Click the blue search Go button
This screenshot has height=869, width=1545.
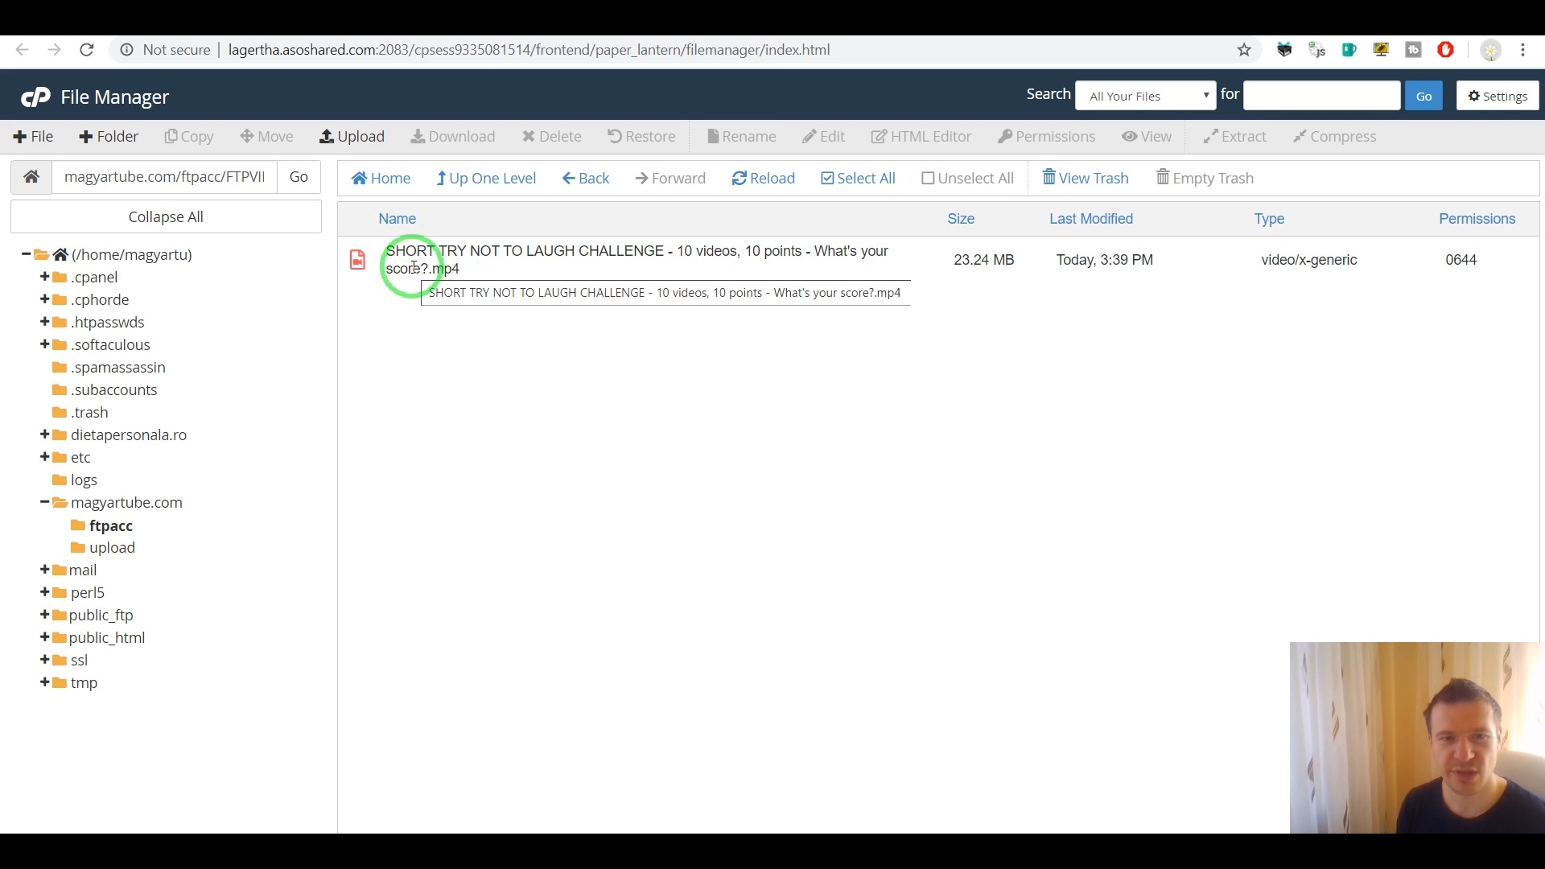click(x=1423, y=97)
